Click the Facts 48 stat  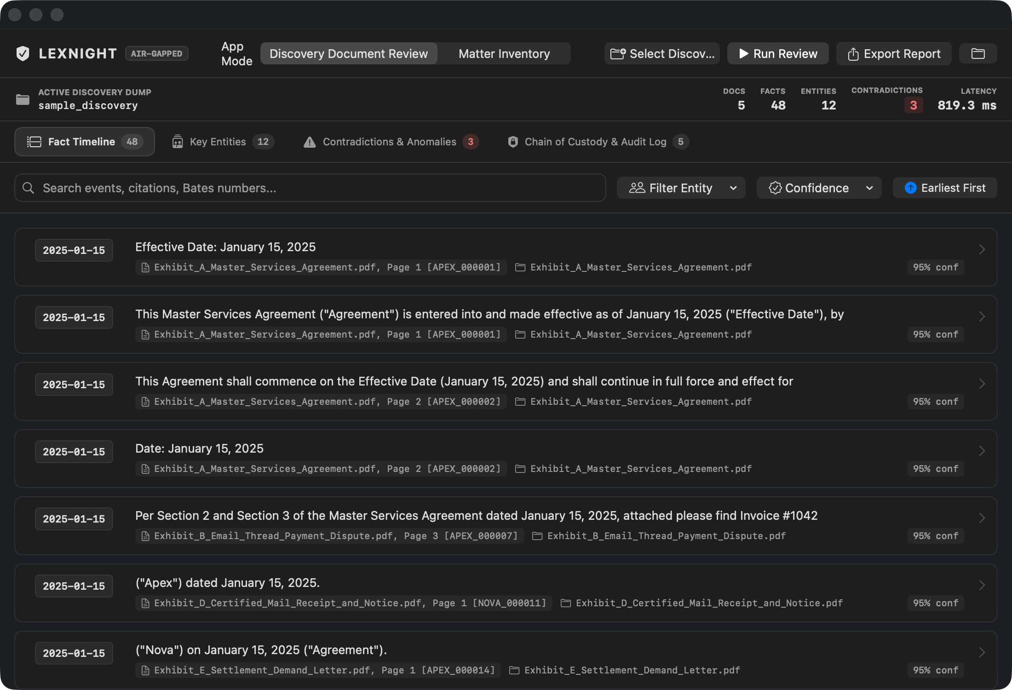click(773, 99)
